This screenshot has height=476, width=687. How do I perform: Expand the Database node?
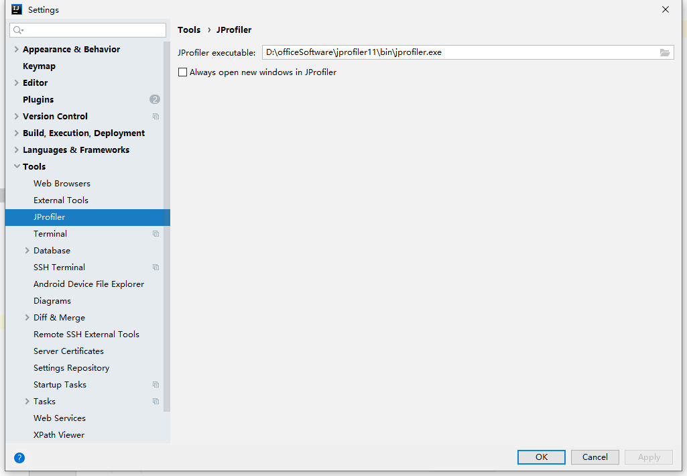pyautogui.click(x=27, y=250)
